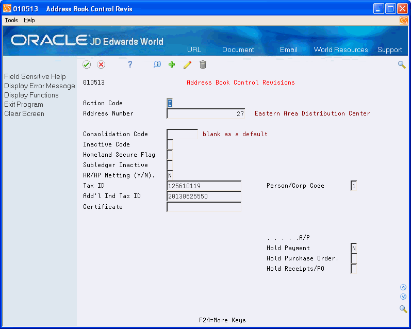The width and height of the screenshot is (411, 329).
Task: Click the magnifier icon near toolbar
Action: [x=402, y=64]
